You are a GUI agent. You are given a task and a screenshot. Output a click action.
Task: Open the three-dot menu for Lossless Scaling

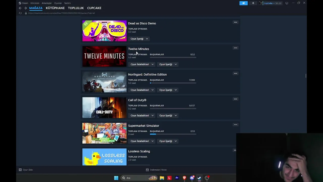tap(235, 150)
